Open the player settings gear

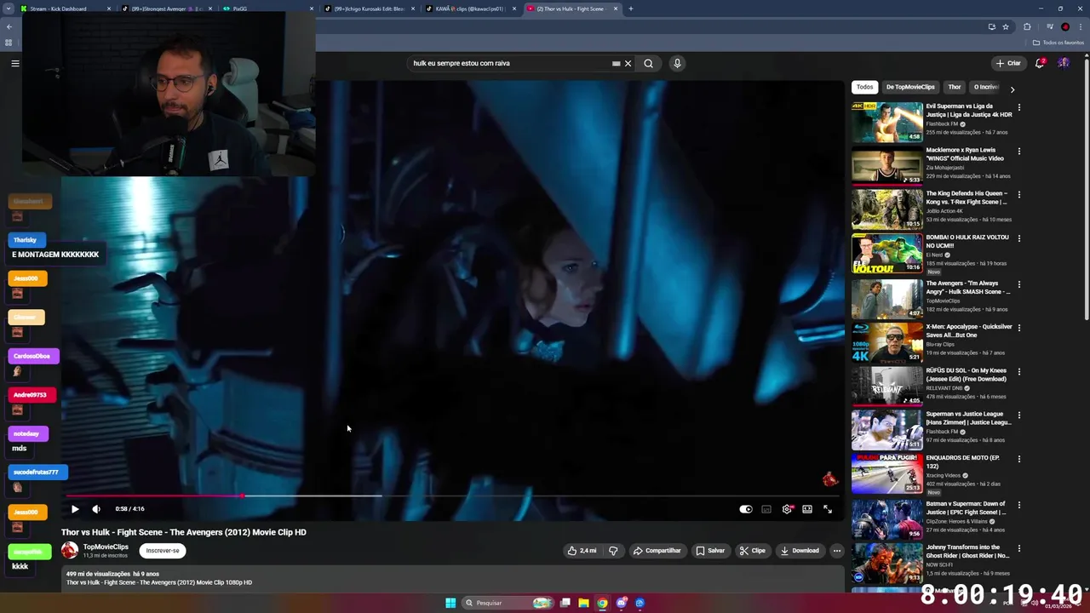click(x=787, y=509)
